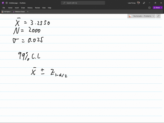Open the Review tab

pyautogui.click(x=37, y=8)
